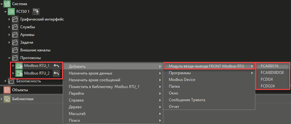Click the Безопасность folder icon
The height and width of the screenshot is (124, 291).
tap(11, 81)
